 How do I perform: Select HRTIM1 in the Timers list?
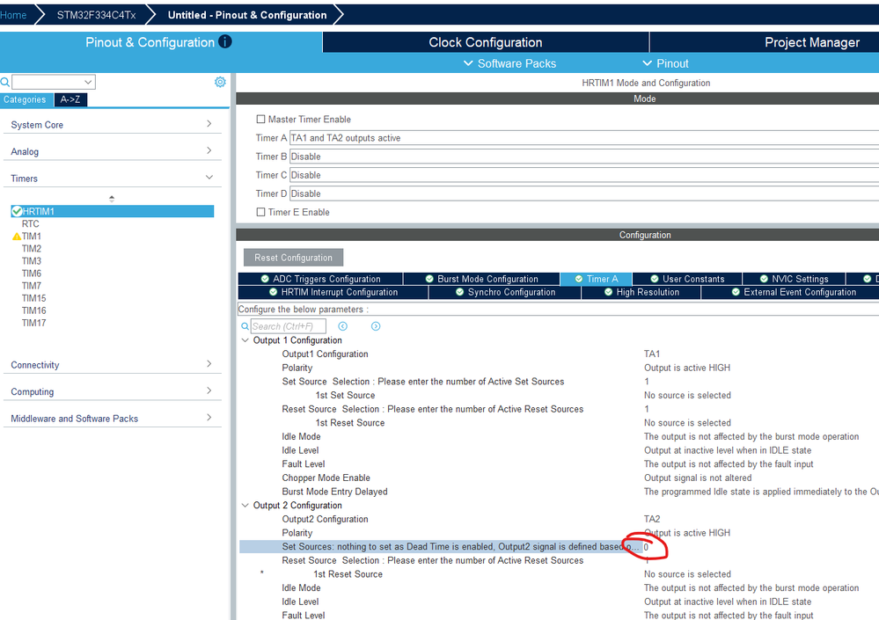(112, 211)
